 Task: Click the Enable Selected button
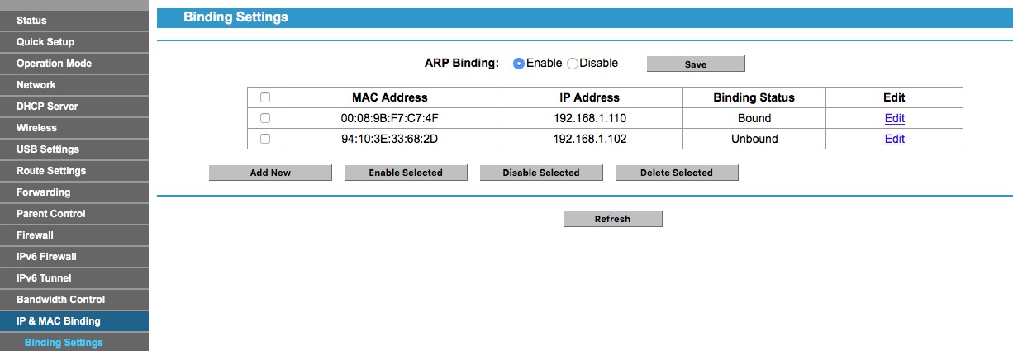[x=406, y=173]
